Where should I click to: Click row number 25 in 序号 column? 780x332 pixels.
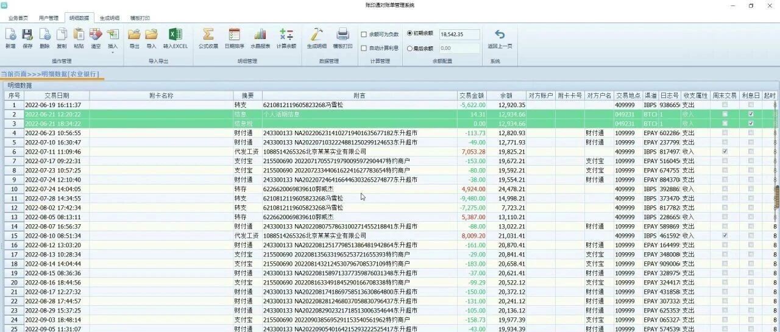coord(14,329)
